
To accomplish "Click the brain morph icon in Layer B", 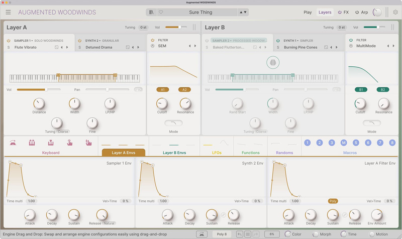I will [273, 62].
